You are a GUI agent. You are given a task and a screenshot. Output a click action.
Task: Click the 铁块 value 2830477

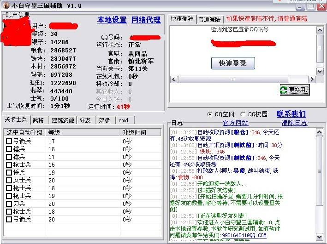click(63, 59)
